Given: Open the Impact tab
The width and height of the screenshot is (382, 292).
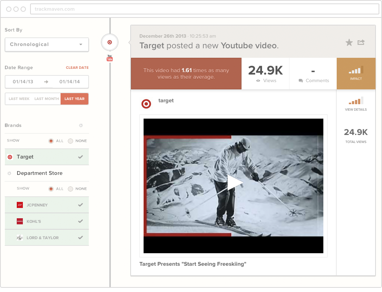Looking at the screenshot, I should click(x=356, y=74).
